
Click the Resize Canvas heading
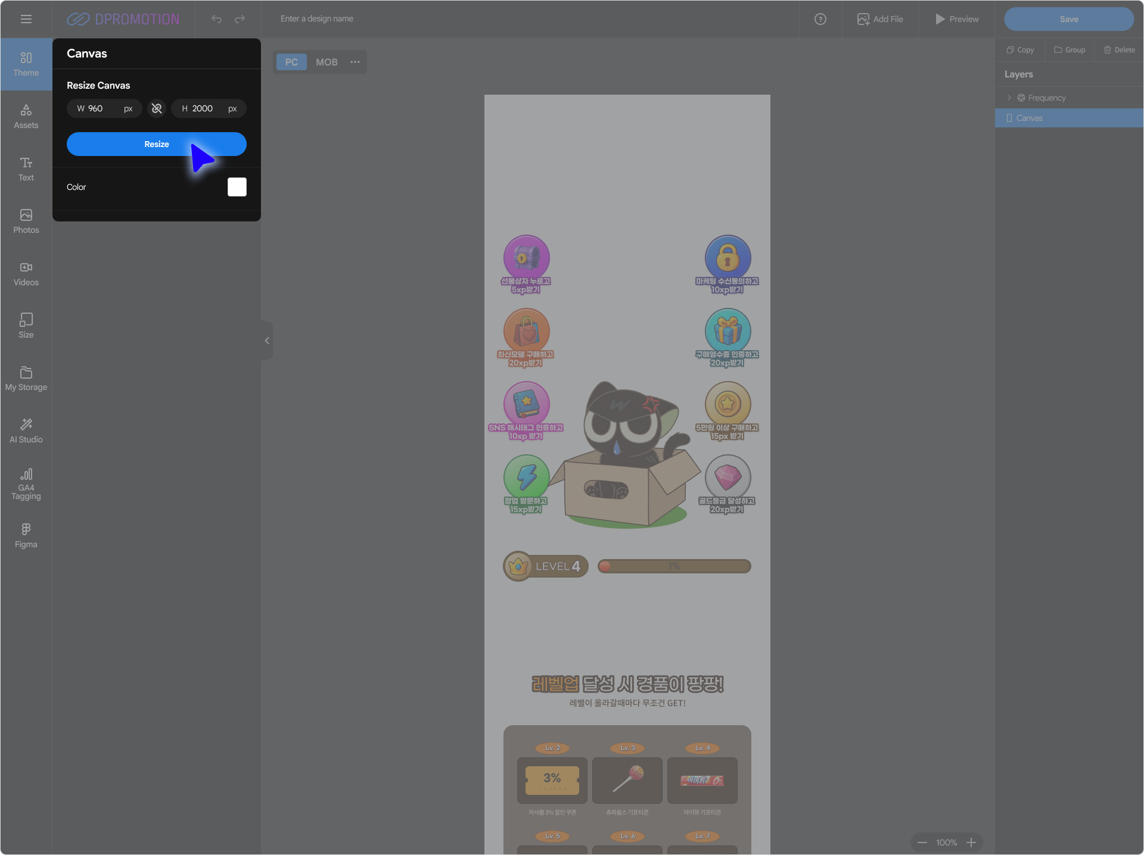coord(98,85)
